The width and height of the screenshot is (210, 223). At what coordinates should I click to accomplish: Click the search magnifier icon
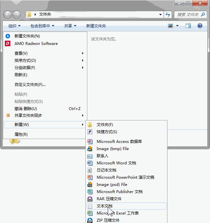pyautogui.click(x=203, y=14)
